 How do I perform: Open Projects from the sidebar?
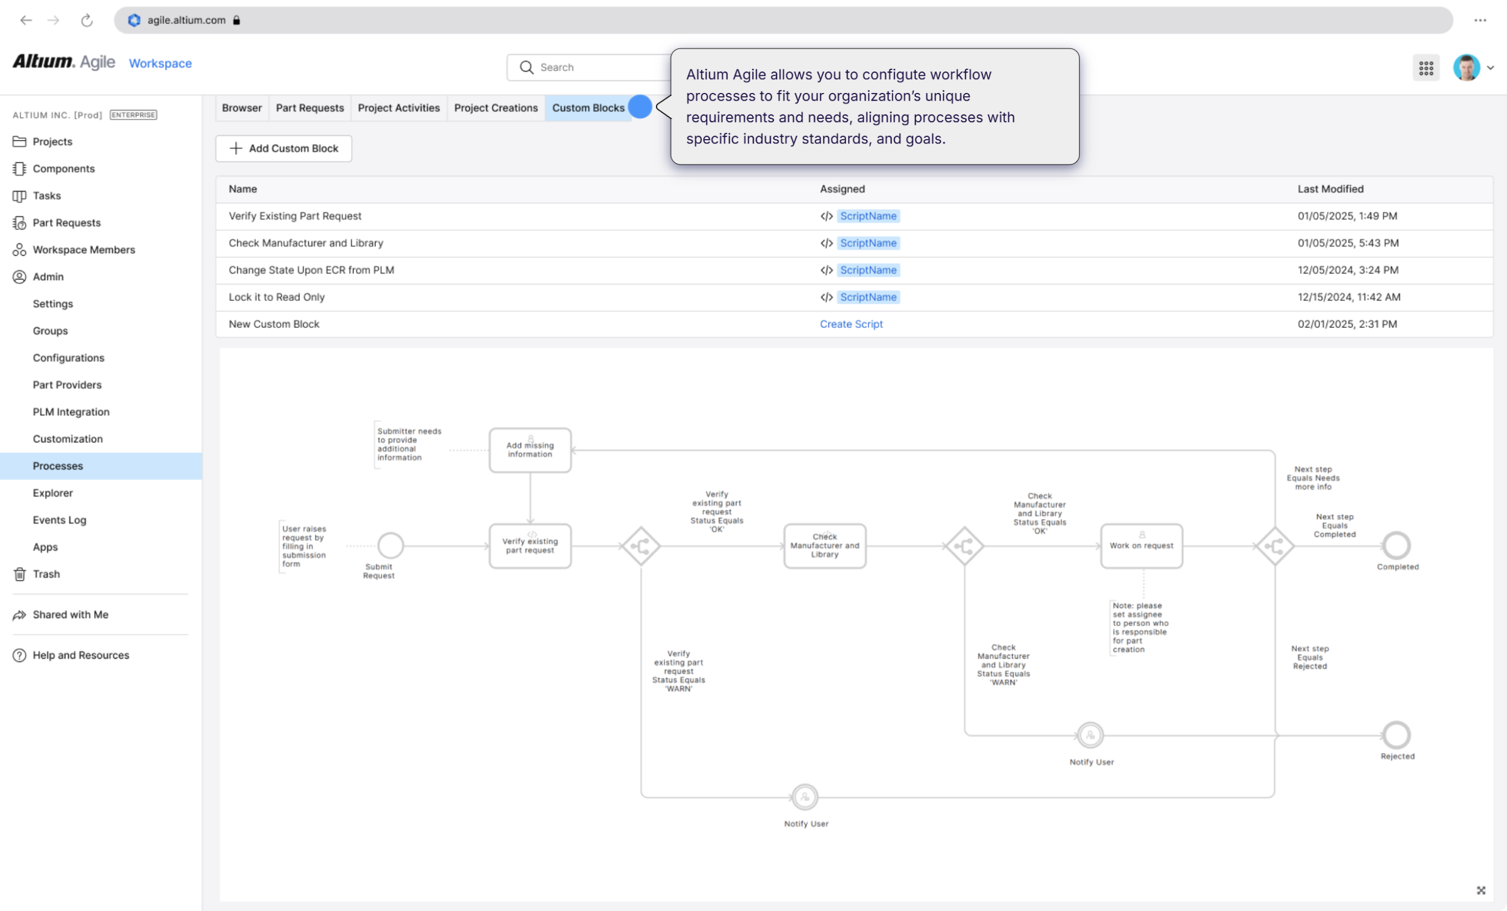[x=20, y=141]
